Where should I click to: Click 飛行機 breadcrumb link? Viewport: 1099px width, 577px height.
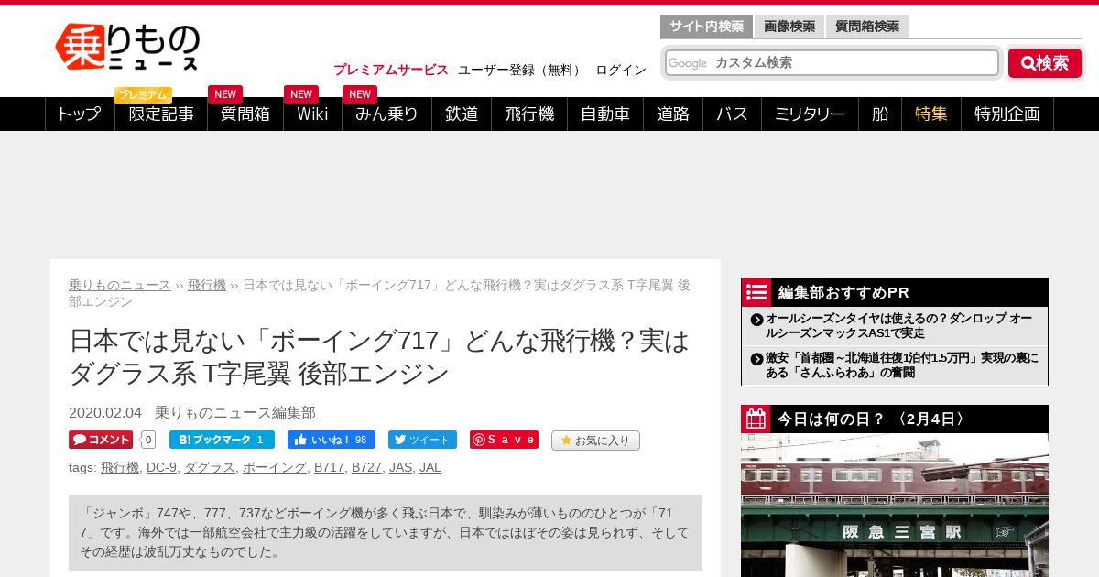(207, 285)
